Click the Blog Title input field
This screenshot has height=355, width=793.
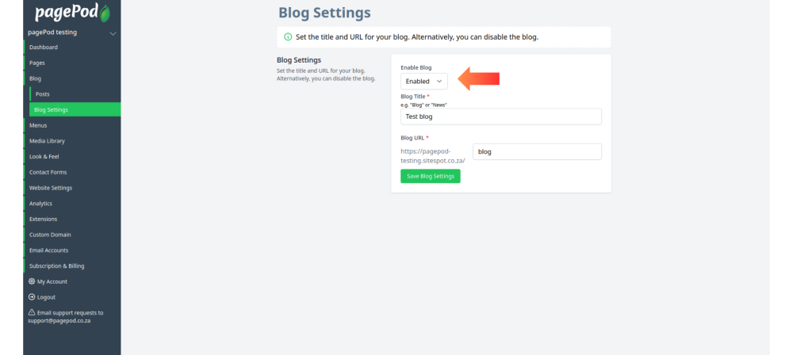point(501,116)
